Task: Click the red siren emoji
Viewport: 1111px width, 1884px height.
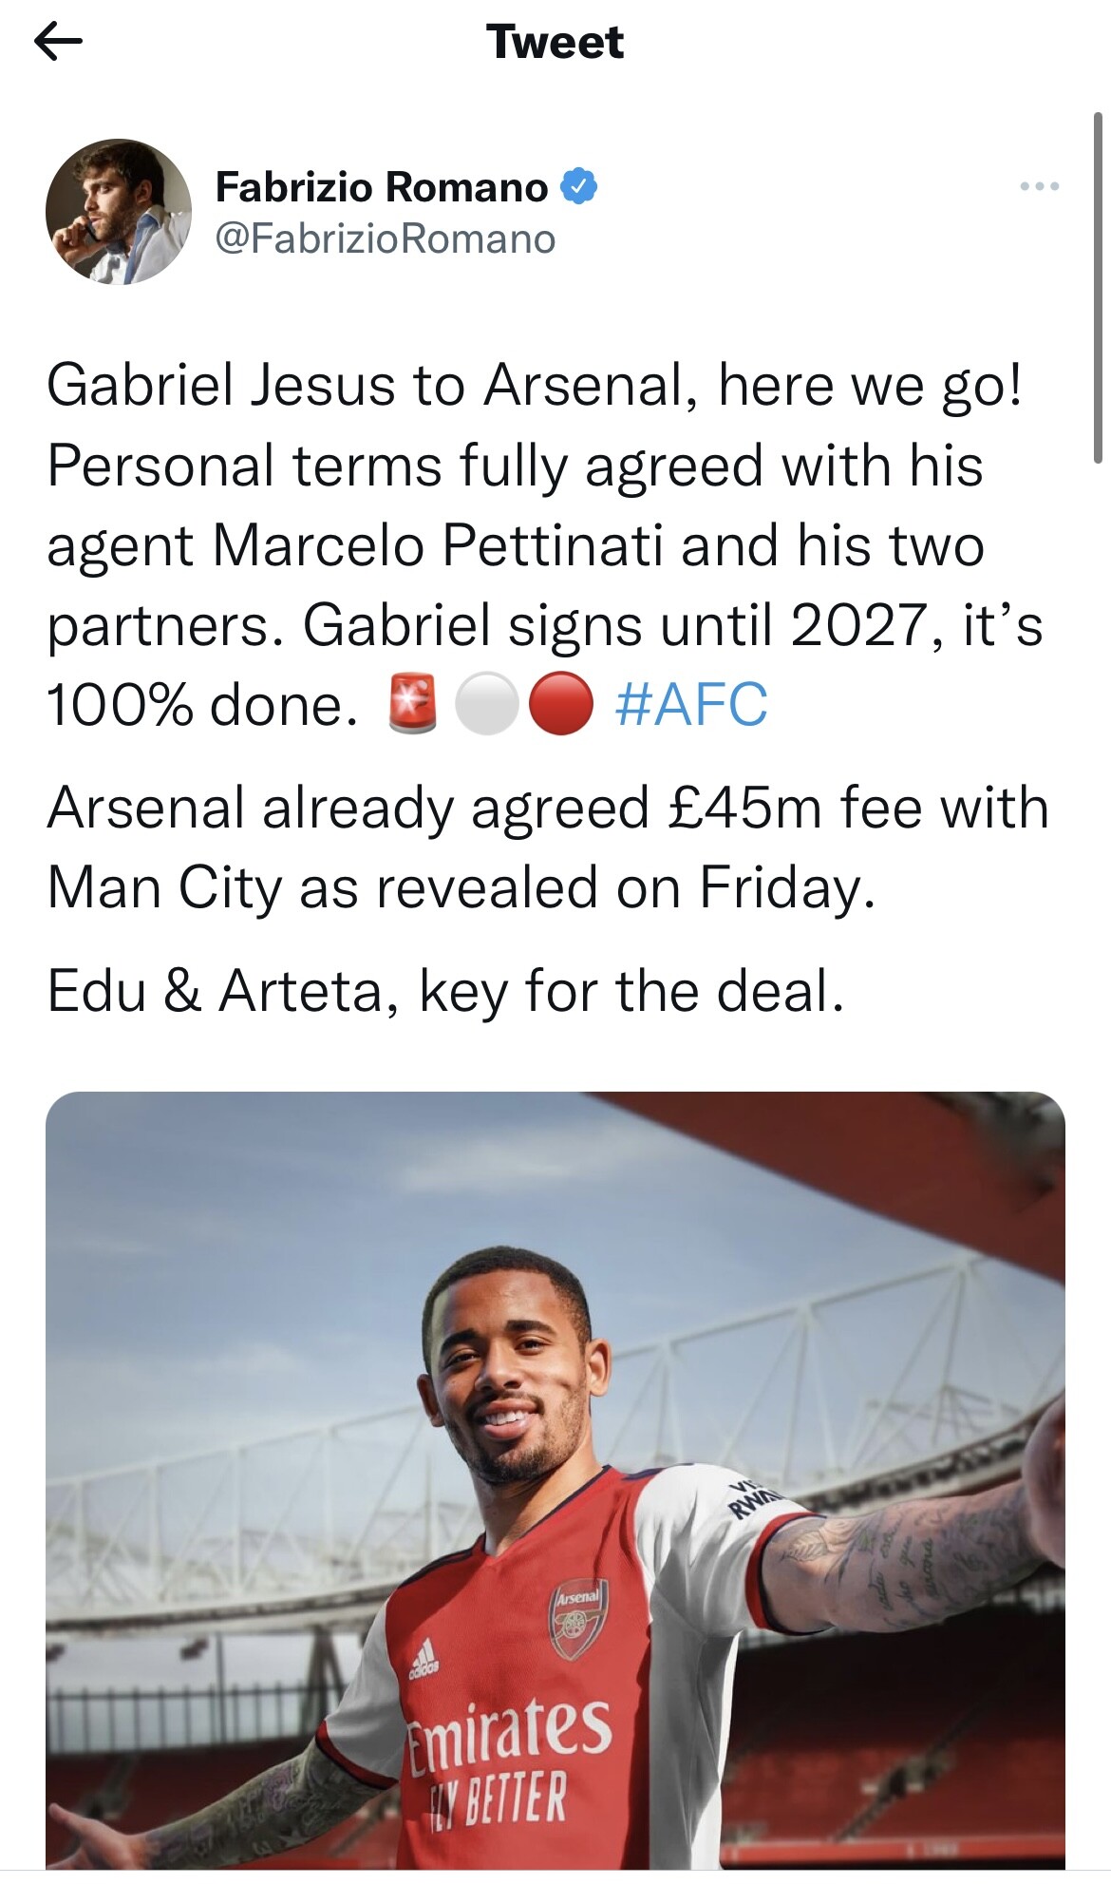Action: [413, 705]
